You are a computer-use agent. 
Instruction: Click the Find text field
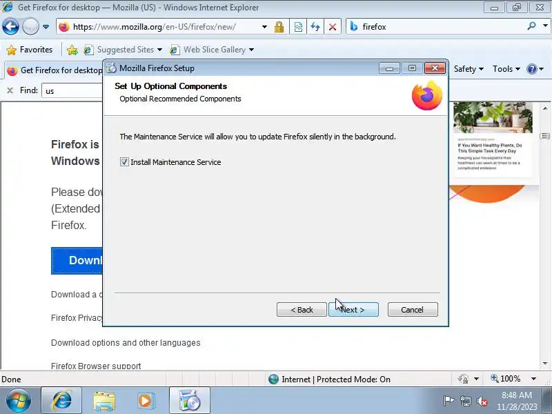(x=72, y=90)
